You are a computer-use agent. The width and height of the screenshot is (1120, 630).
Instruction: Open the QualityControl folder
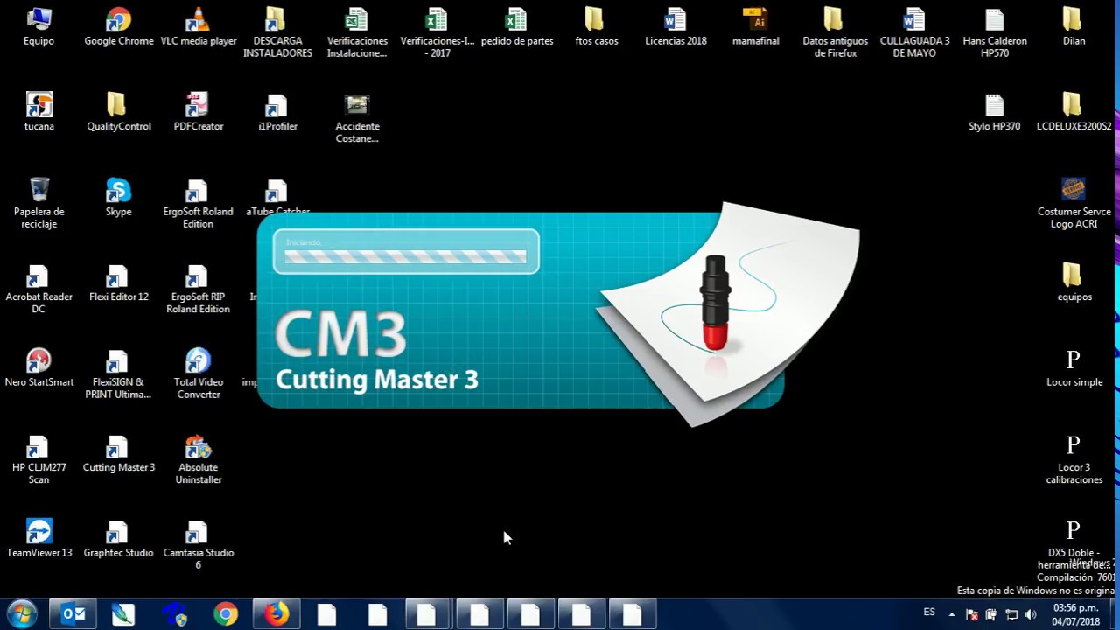[x=119, y=112]
